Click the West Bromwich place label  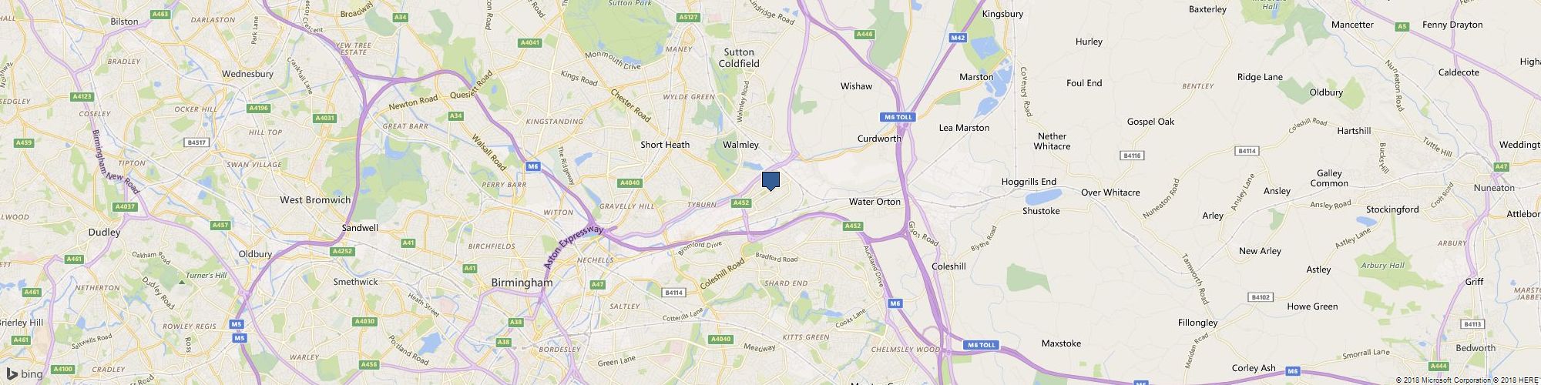[315, 200]
